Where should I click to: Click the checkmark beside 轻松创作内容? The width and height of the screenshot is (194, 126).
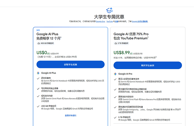click(38, 96)
